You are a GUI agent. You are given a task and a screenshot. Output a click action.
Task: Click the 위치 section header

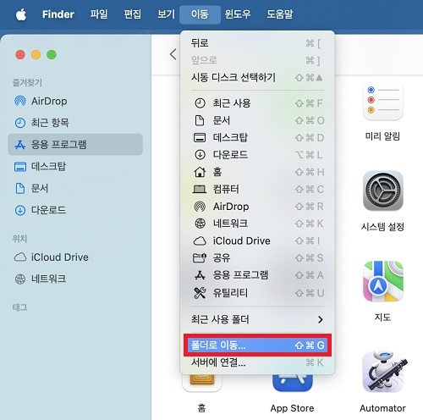19,239
